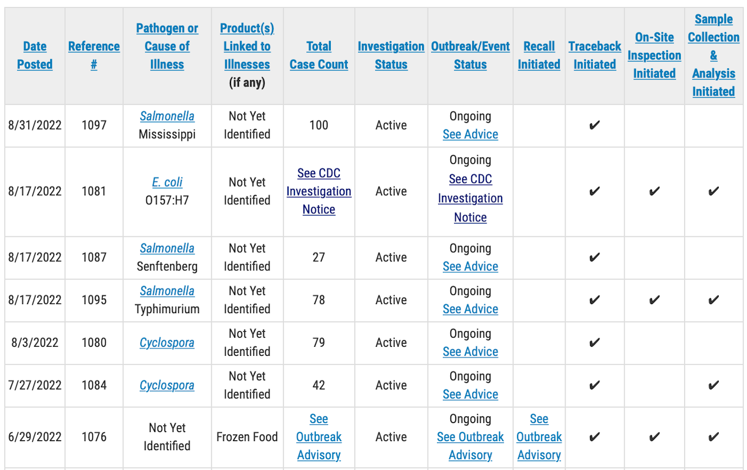
Task: Click Investigation Status column header
Action: [391, 55]
